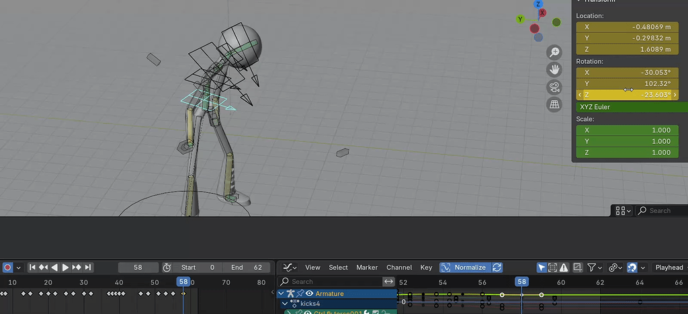Click Location Z value field
The height and width of the screenshot is (314, 688).
click(x=627, y=49)
